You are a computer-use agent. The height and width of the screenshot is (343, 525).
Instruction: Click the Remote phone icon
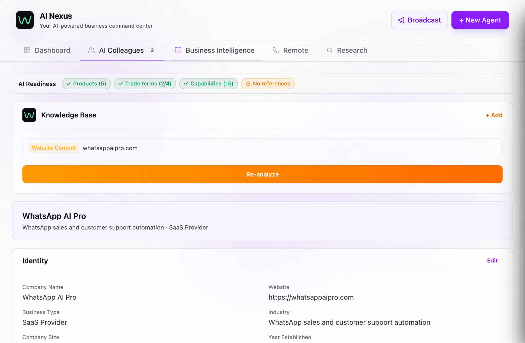coord(276,50)
